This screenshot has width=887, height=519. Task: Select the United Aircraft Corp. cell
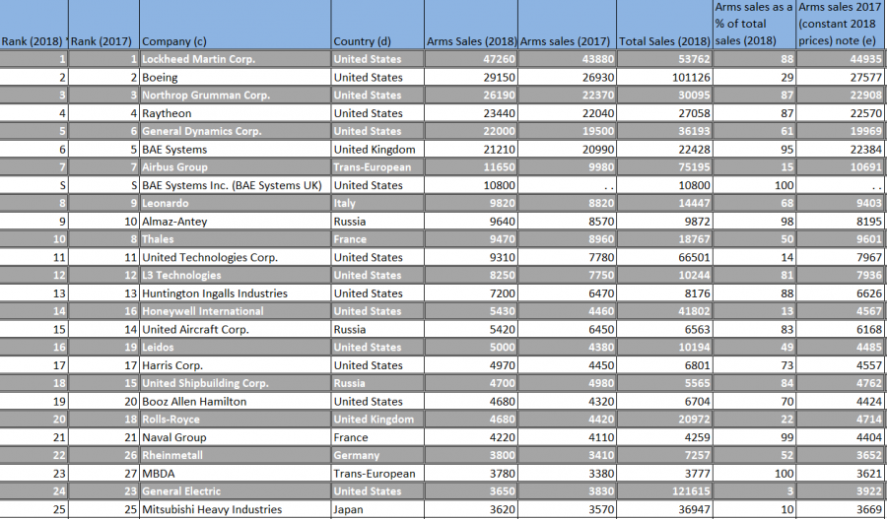236,329
